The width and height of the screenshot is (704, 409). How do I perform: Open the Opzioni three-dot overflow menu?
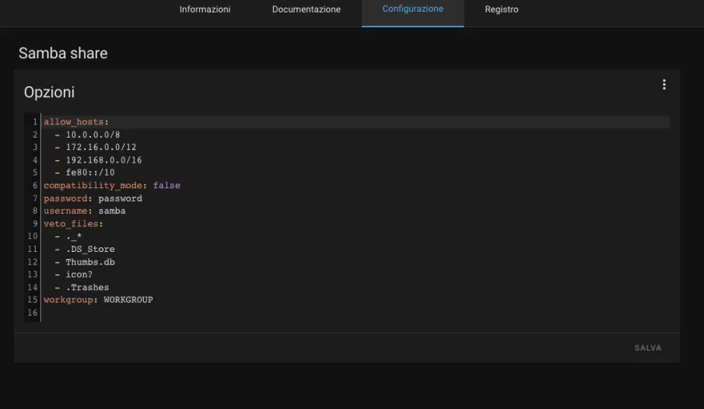[664, 85]
